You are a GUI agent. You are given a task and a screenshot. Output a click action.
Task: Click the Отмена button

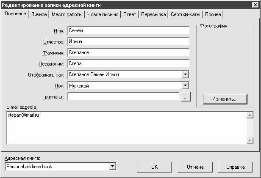[x=195, y=167]
